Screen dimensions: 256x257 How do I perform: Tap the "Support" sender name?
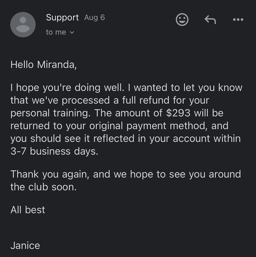[62, 18]
